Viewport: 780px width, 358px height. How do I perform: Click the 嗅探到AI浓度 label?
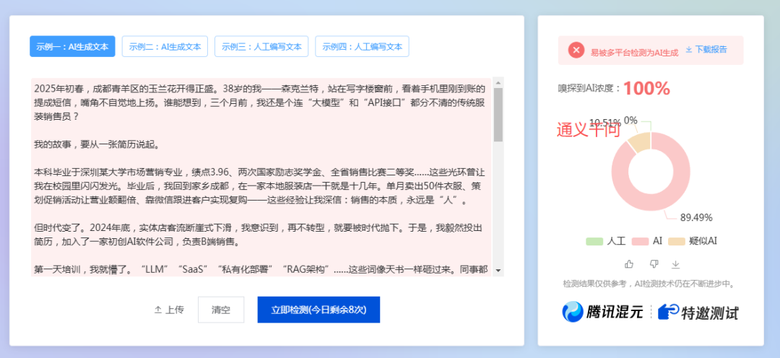[589, 88]
